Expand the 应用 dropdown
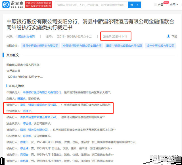 click(174, 5)
